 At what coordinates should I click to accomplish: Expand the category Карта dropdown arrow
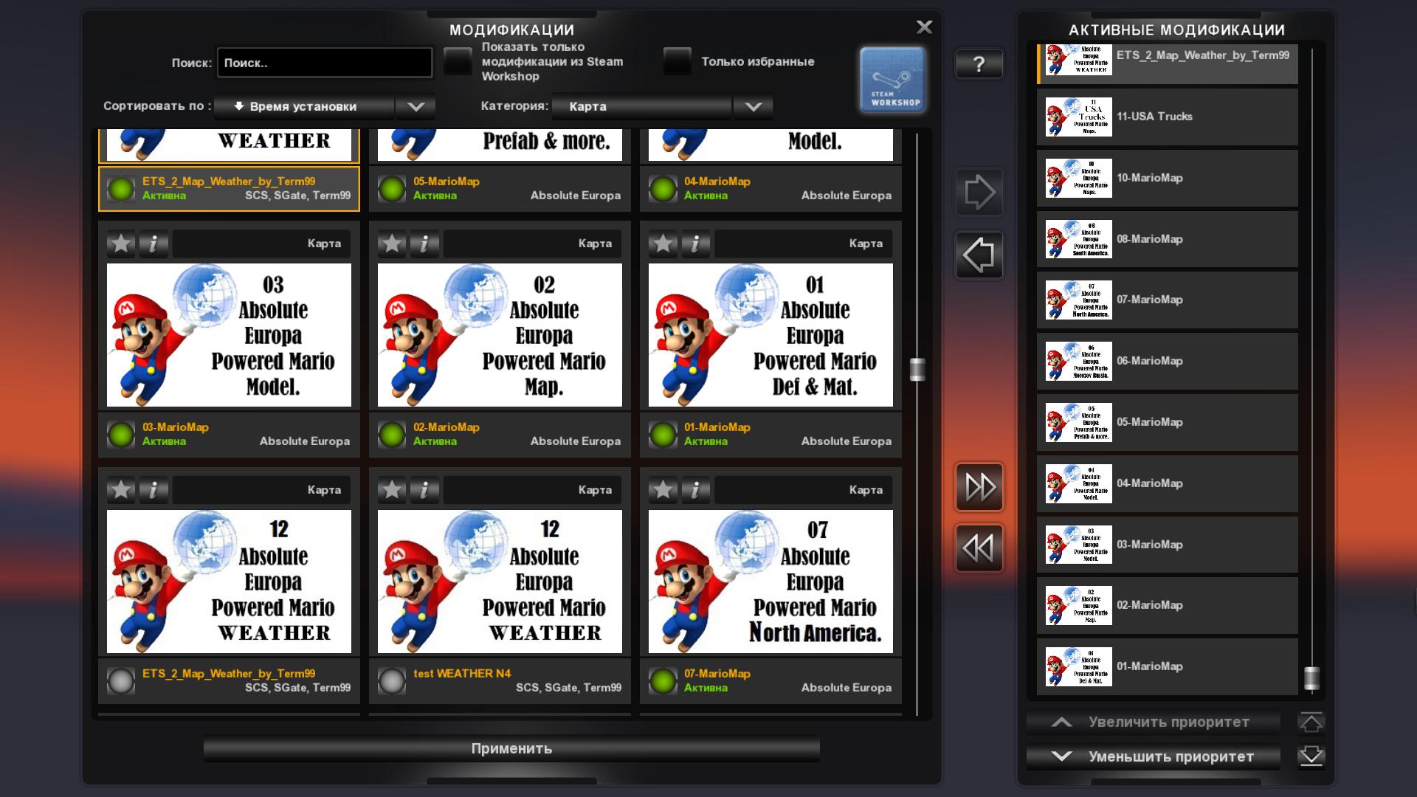(x=753, y=106)
